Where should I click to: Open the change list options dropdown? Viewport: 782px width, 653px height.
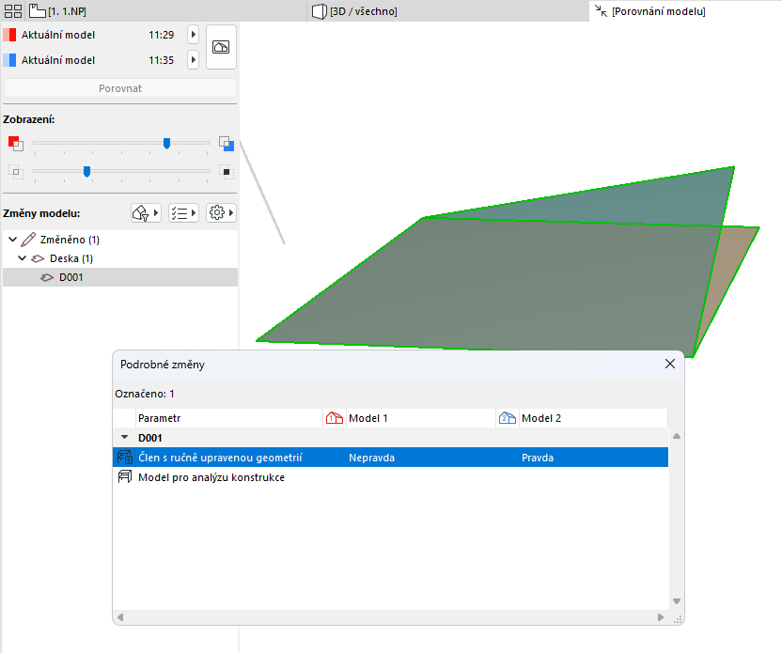coord(183,213)
